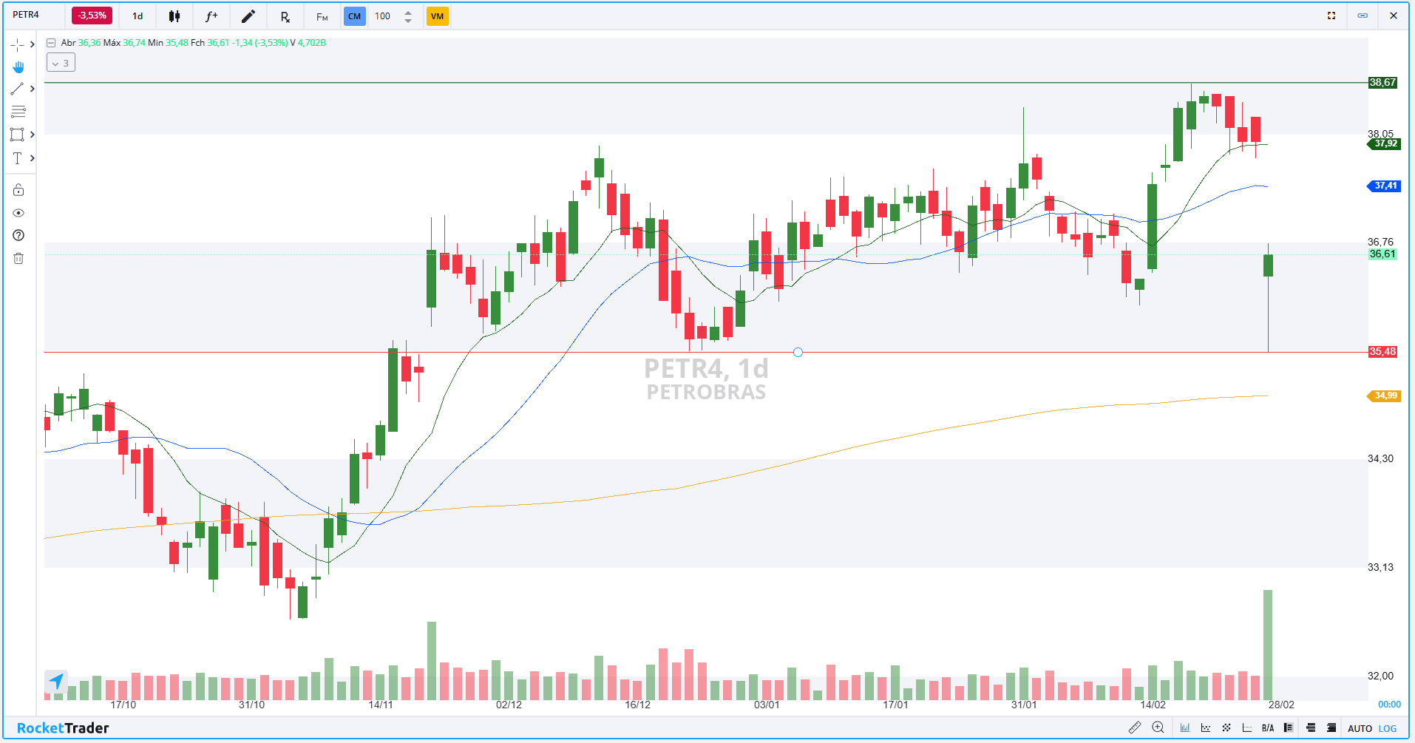
Task: Select AUTO scale mode
Action: click(1359, 727)
